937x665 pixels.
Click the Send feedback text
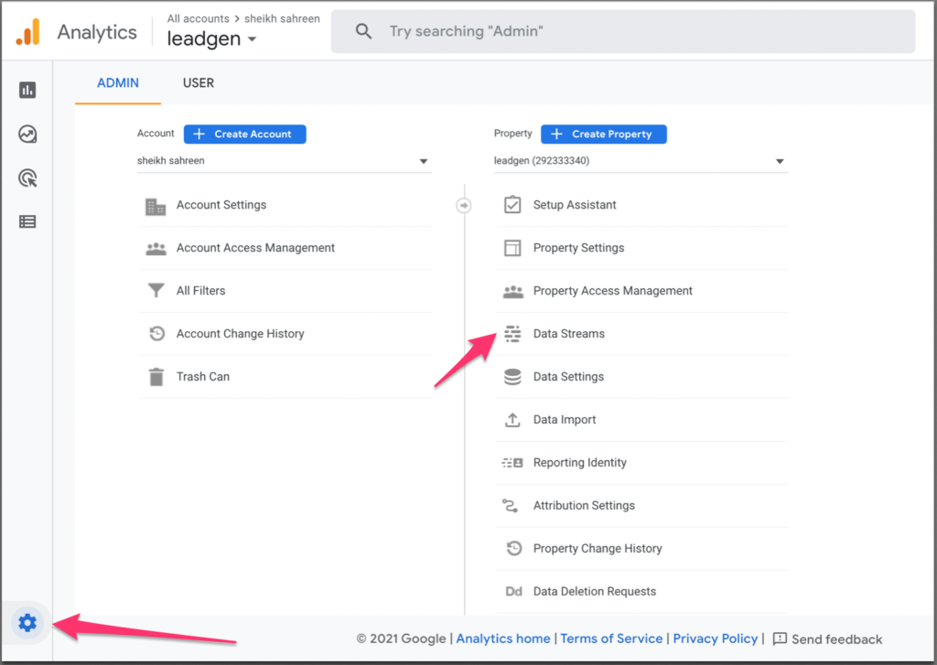pyautogui.click(x=836, y=639)
